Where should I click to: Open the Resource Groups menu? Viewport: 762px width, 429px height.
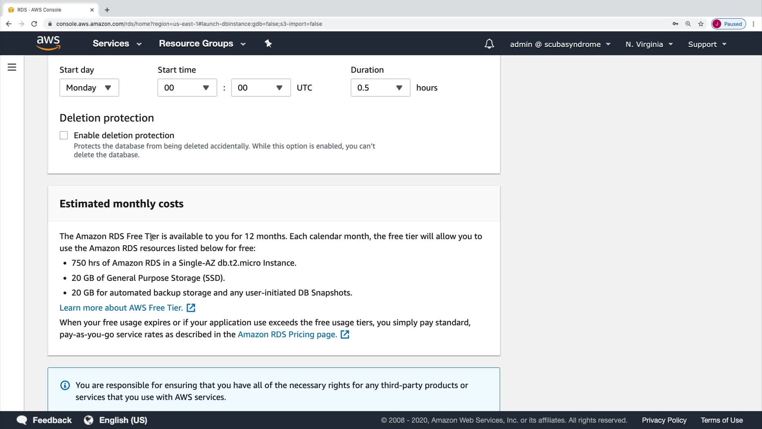202,44
